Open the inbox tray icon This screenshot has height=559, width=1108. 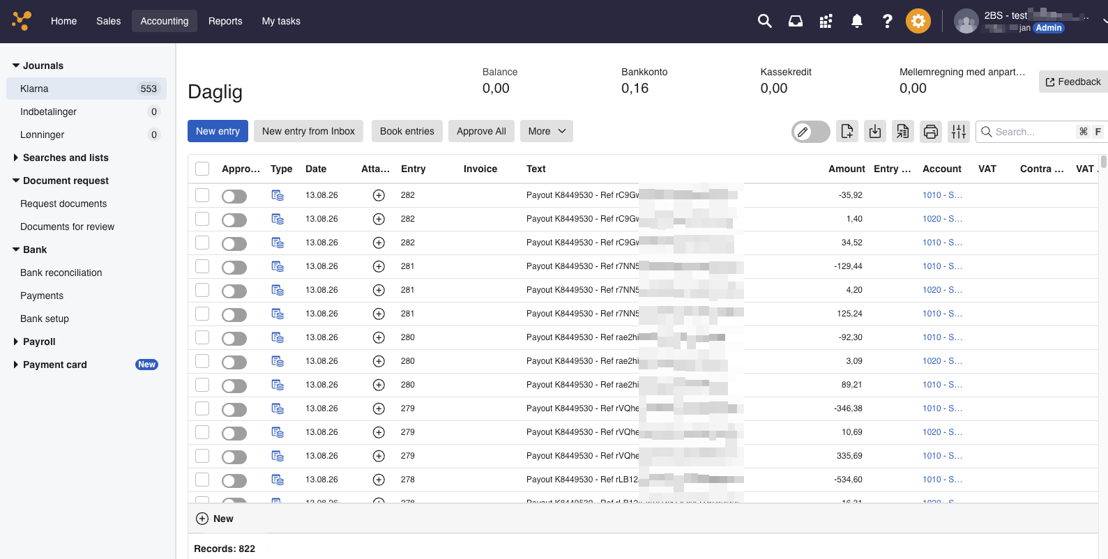pos(795,21)
